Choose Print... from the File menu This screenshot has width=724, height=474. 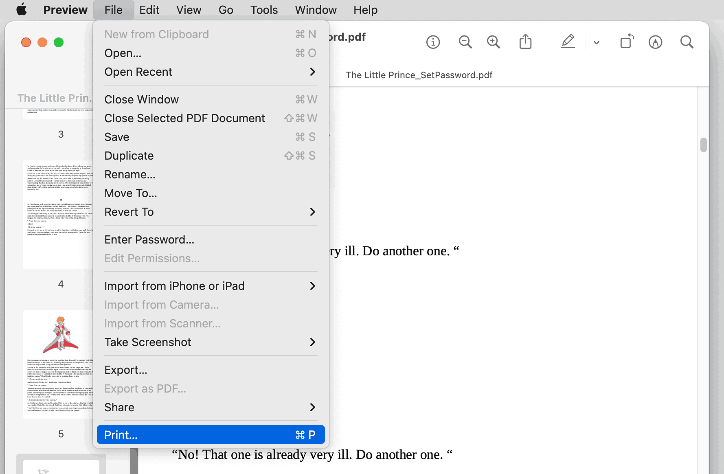[x=211, y=435]
